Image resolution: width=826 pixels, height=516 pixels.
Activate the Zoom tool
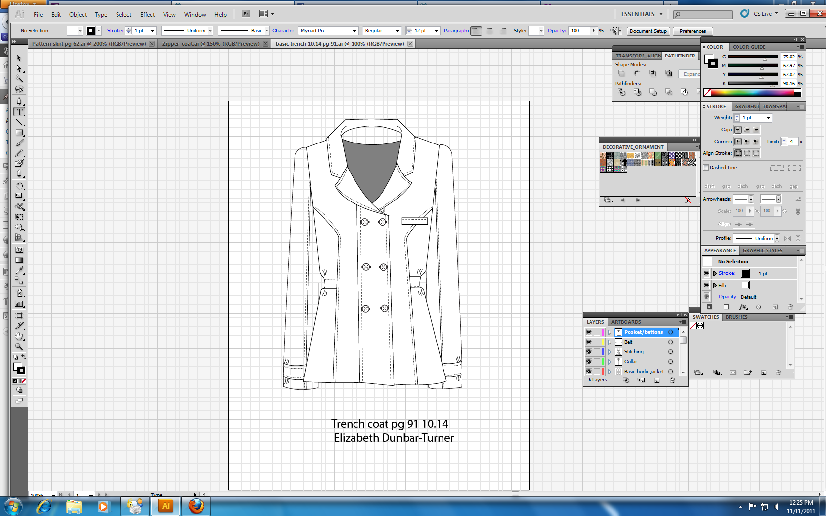click(x=20, y=346)
